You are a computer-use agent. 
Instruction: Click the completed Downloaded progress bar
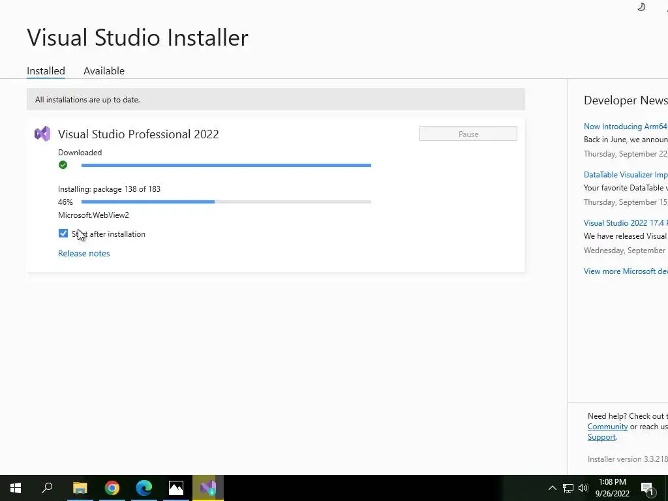[x=226, y=165]
